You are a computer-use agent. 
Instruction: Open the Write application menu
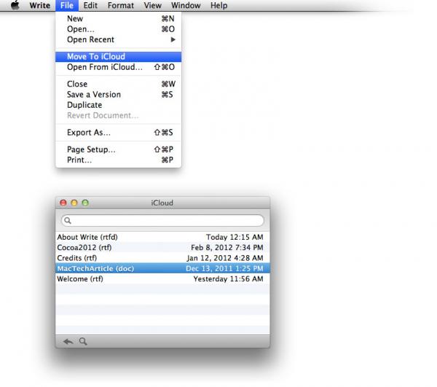coord(40,5)
